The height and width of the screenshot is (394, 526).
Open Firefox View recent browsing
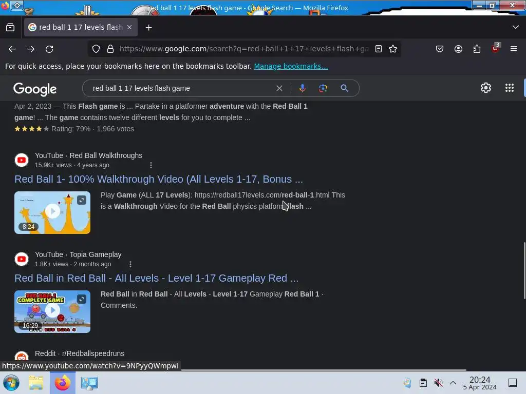pos(10,28)
